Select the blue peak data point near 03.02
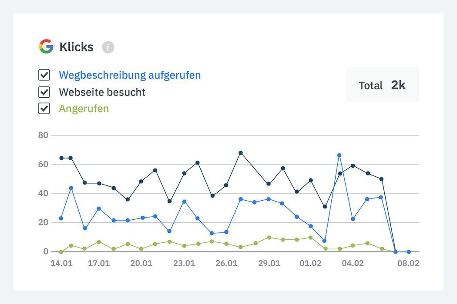 click(x=339, y=155)
